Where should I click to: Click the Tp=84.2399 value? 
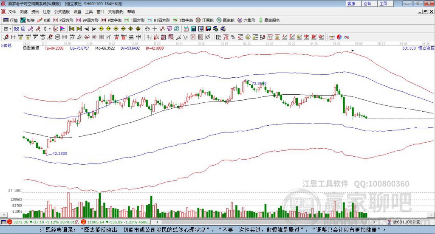54,48
